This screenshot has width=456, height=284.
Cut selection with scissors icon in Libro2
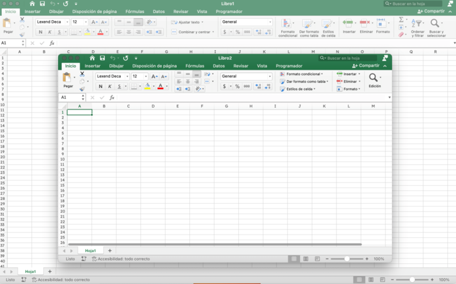click(82, 74)
